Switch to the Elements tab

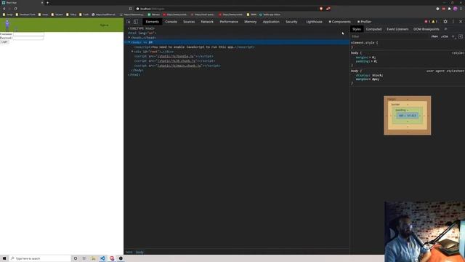click(x=152, y=22)
